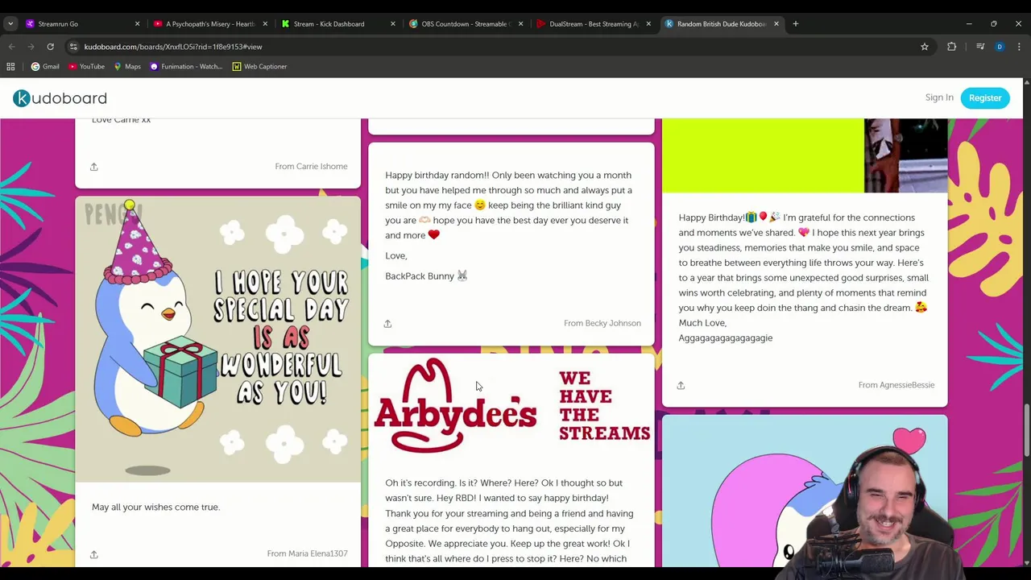Click 'From Maria Elena1307' text
The height and width of the screenshot is (580, 1031).
[x=308, y=554]
